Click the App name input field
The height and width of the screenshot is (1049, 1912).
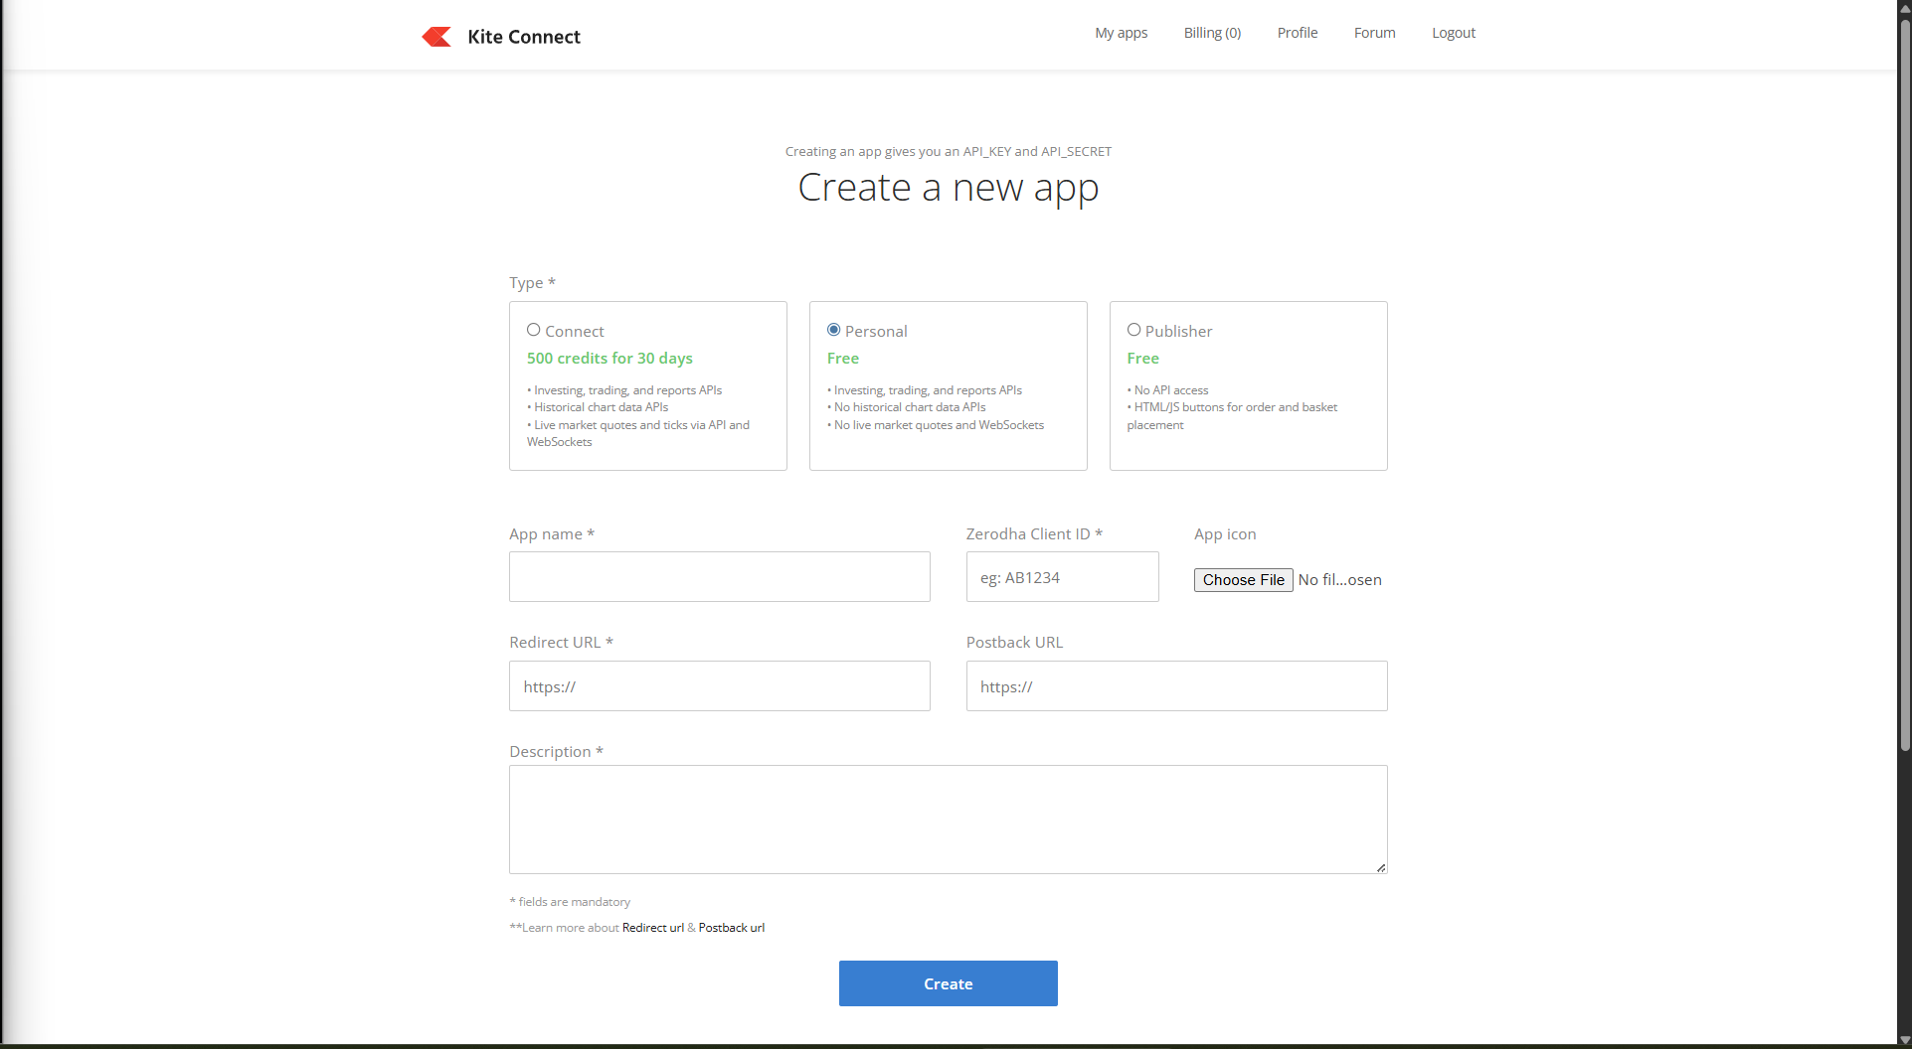pos(719,576)
